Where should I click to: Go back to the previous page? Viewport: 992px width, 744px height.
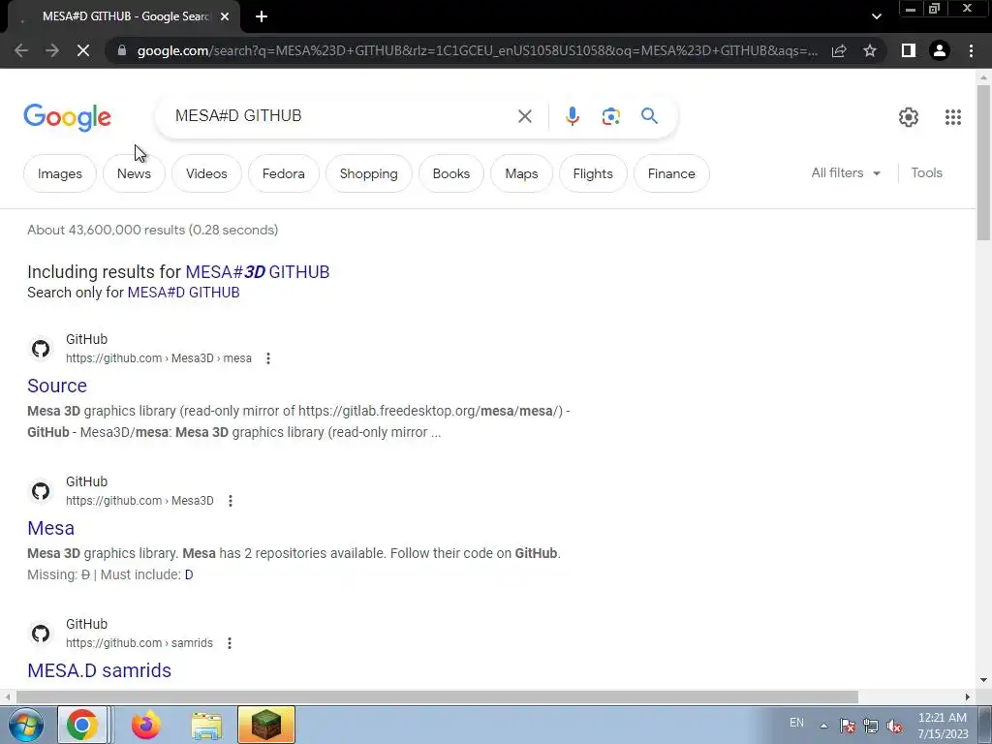[21, 50]
